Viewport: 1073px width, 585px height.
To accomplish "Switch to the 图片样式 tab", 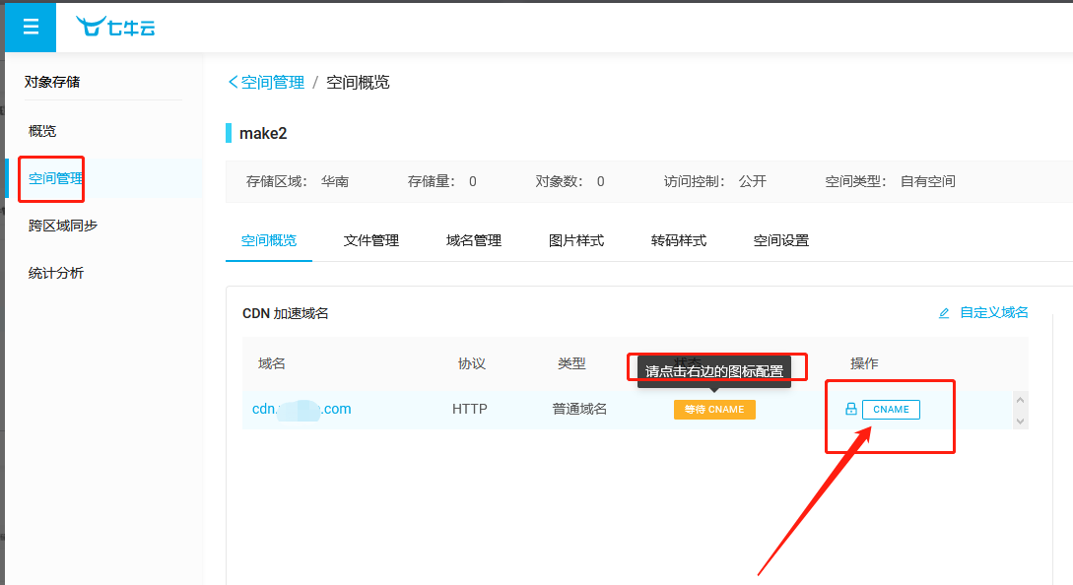I will point(576,241).
